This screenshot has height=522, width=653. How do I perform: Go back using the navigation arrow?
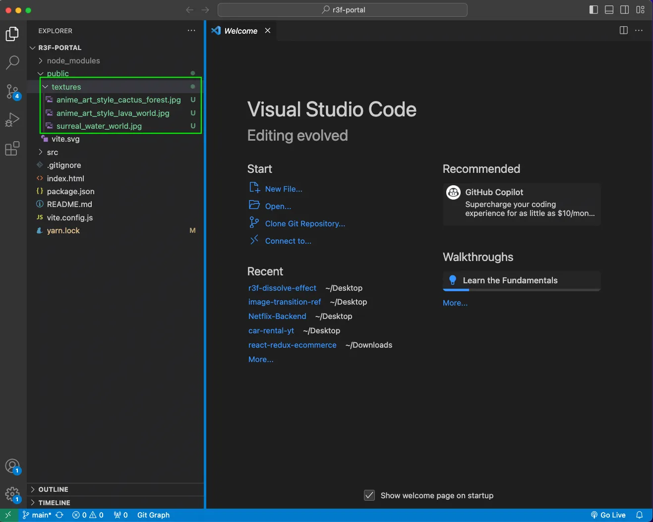pyautogui.click(x=189, y=10)
